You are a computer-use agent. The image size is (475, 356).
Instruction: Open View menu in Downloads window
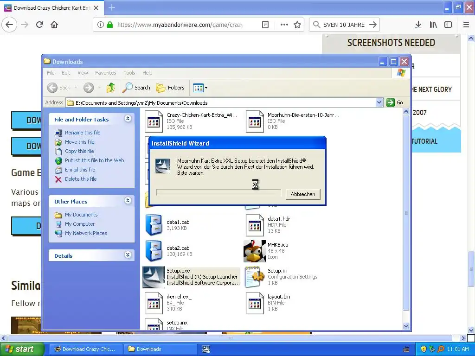[x=83, y=73]
